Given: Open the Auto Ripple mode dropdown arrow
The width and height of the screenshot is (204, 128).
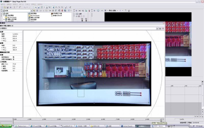Looking at the screenshot, I should point(44,7).
